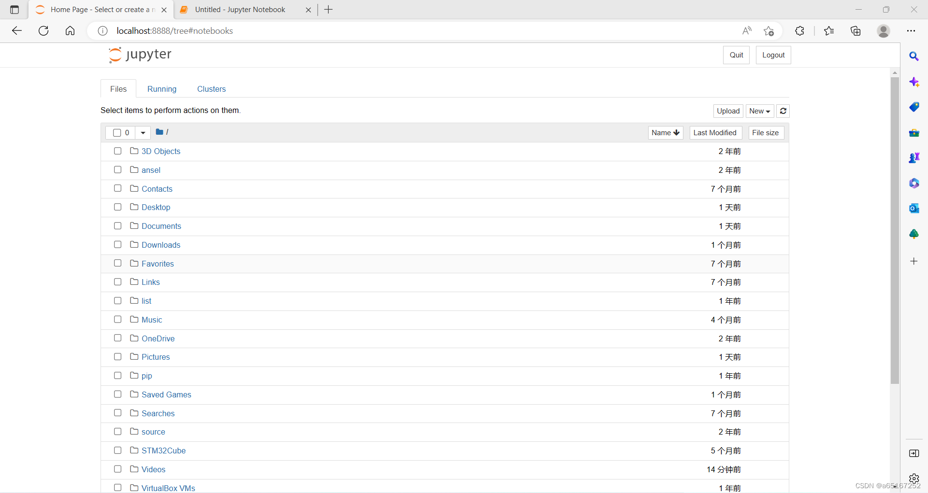Open browser settings and more menu
The image size is (928, 493).
point(911,31)
